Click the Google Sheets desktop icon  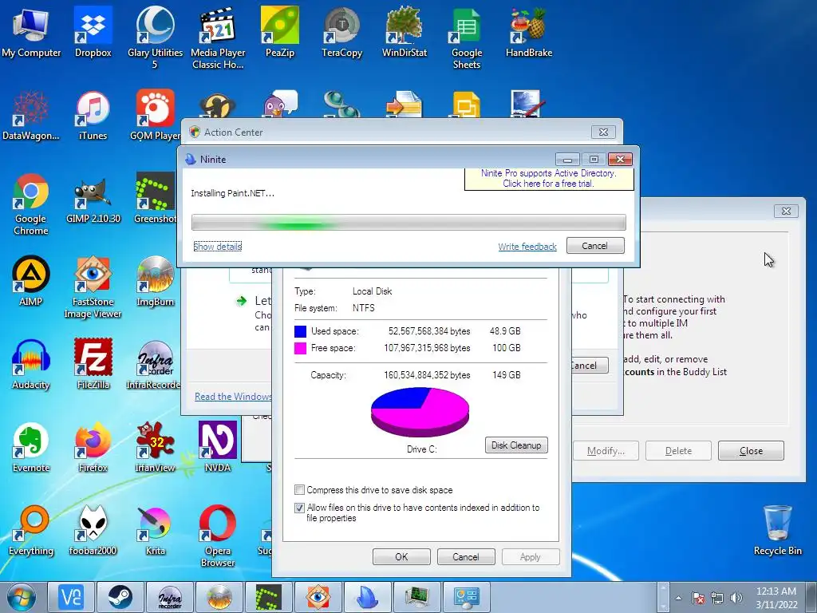point(466,38)
